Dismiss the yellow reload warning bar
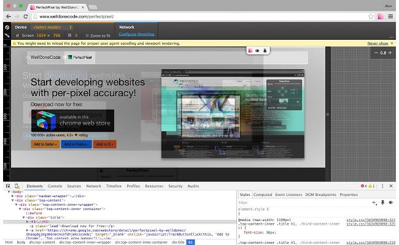Image resolution: width=399 pixels, height=245 pixels. [x=392, y=43]
